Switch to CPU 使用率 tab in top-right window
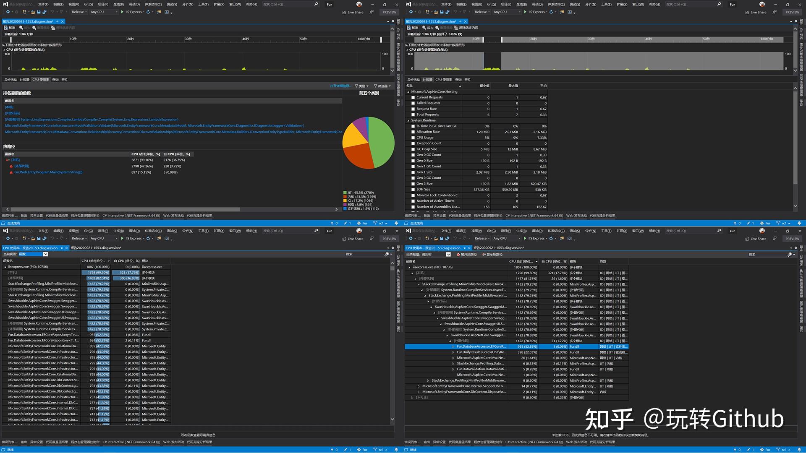The height and width of the screenshot is (453, 806). tap(444, 80)
